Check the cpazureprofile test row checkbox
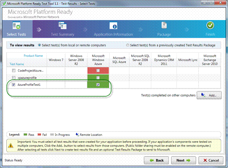Screen dimensions: 228x168 (x=14, y=77)
